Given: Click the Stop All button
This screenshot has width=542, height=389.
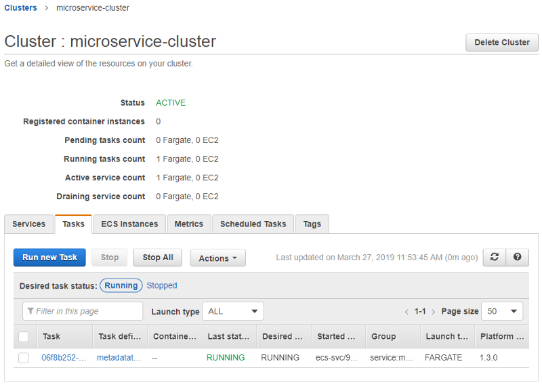Looking at the screenshot, I should (x=158, y=258).
